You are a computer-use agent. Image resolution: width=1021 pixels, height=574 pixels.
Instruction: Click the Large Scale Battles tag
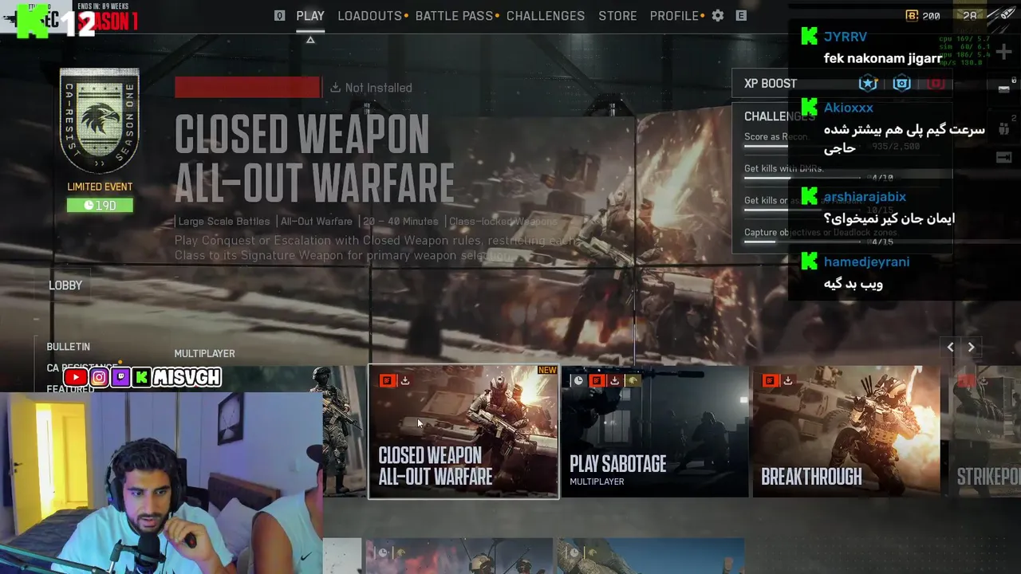click(x=224, y=222)
